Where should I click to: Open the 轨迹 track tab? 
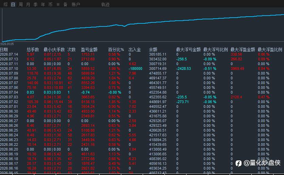(x=105, y=4)
